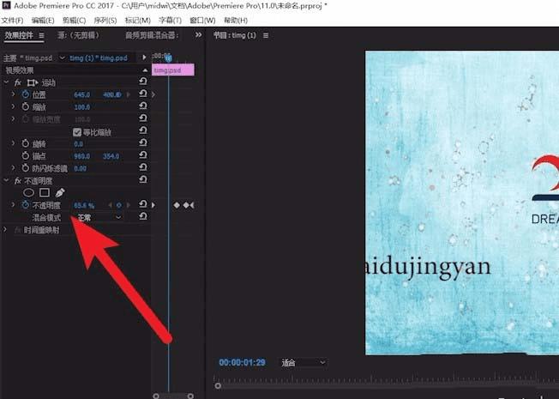Collapse the 运动 effect group

tap(6, 82)
